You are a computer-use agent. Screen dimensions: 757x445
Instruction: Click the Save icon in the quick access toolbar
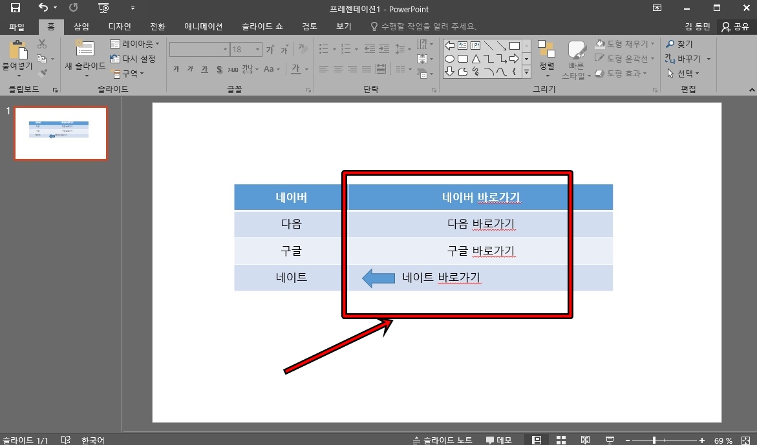(x=16, y=8)
